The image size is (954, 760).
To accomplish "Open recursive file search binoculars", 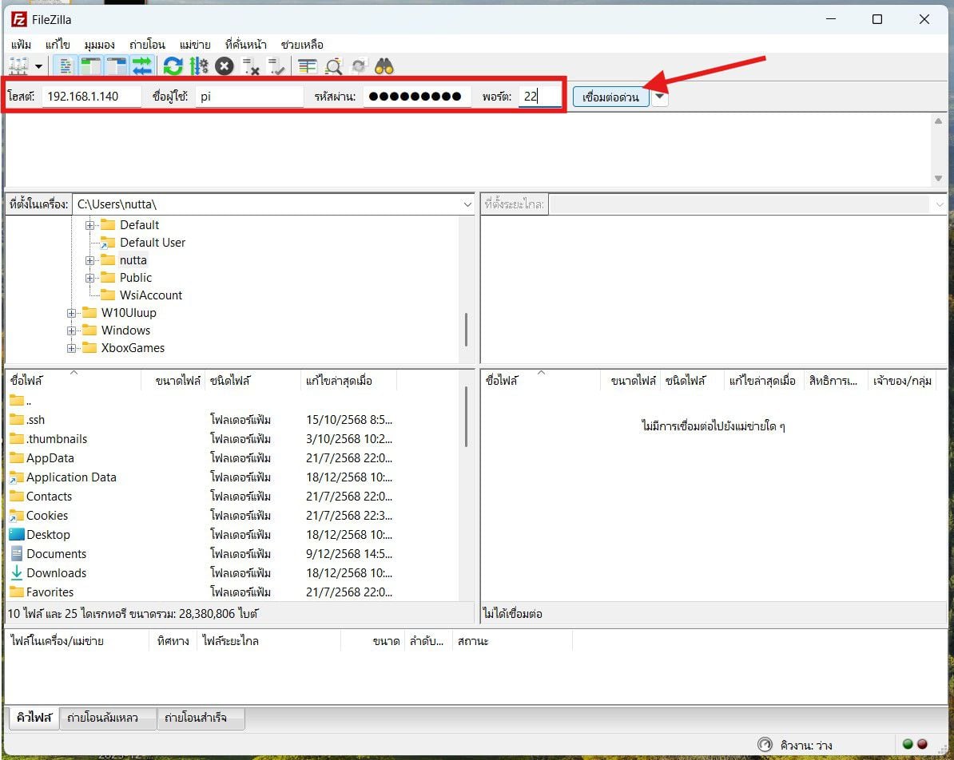I will [384, 65].
